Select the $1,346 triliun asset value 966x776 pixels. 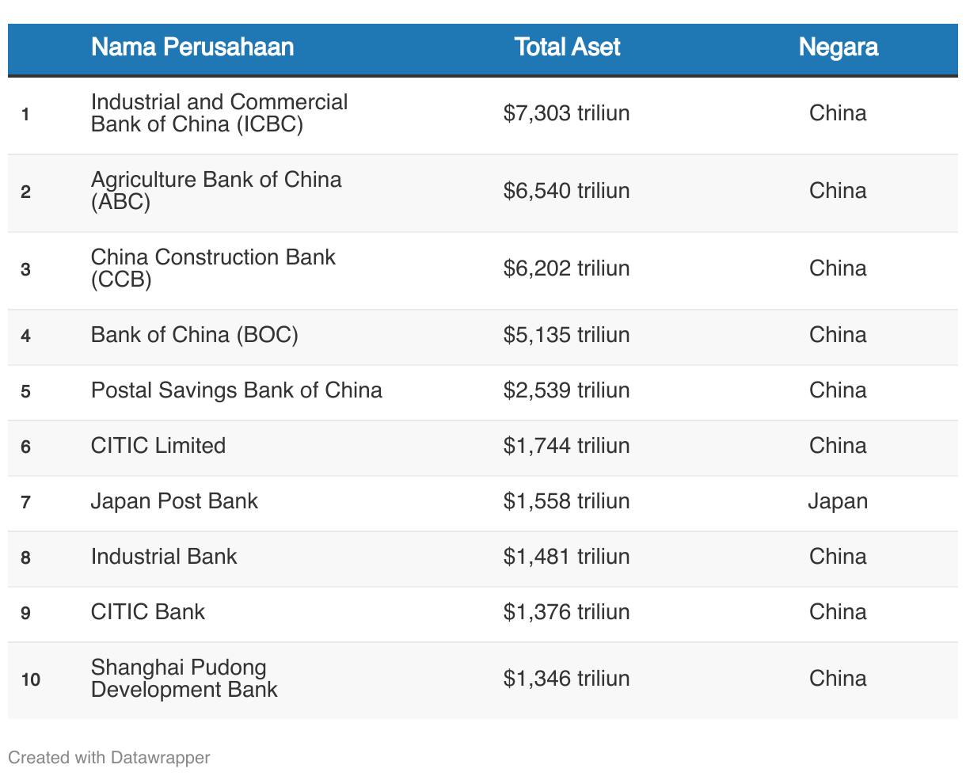coord(566,679)
